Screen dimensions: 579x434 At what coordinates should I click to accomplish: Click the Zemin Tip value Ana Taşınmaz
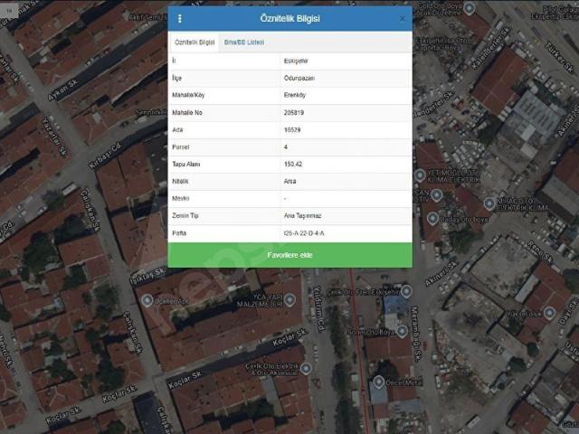click(x=302, y=216)
